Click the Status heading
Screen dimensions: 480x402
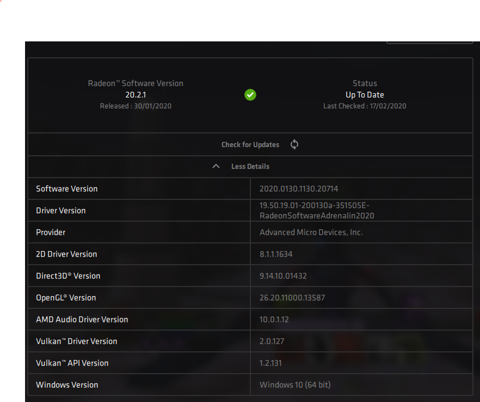pyautogui.click(x=365, y=83)
